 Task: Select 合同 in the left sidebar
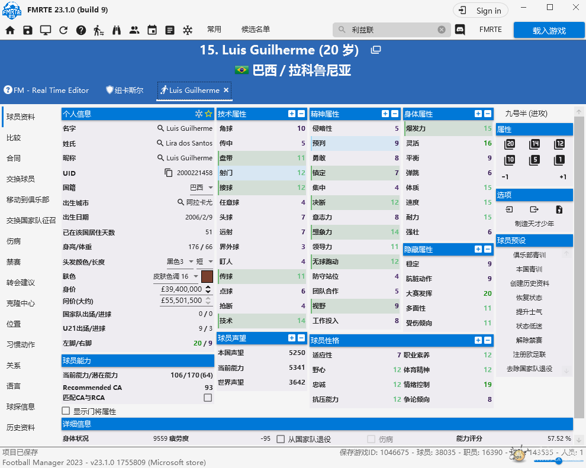tap(14, 158)
